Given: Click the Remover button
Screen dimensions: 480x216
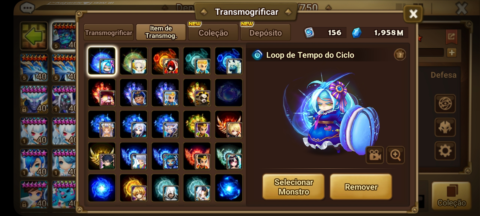Looking at the screenshot, I should (361, 187).
